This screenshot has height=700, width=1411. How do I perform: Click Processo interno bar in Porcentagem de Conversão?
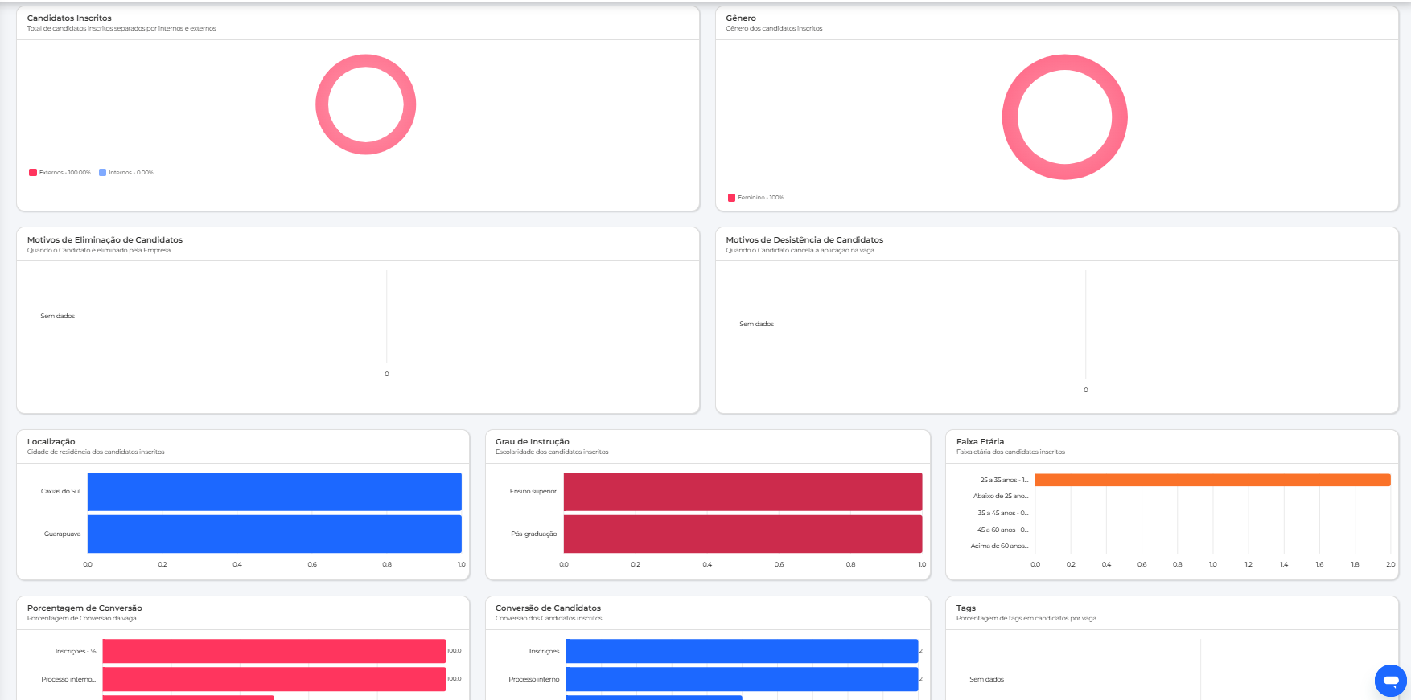tap(274, 679)
